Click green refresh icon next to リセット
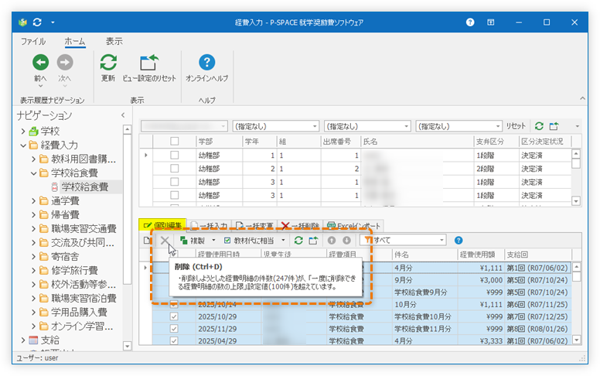Screen dimensions: 600x376 (x=539, y=126)
